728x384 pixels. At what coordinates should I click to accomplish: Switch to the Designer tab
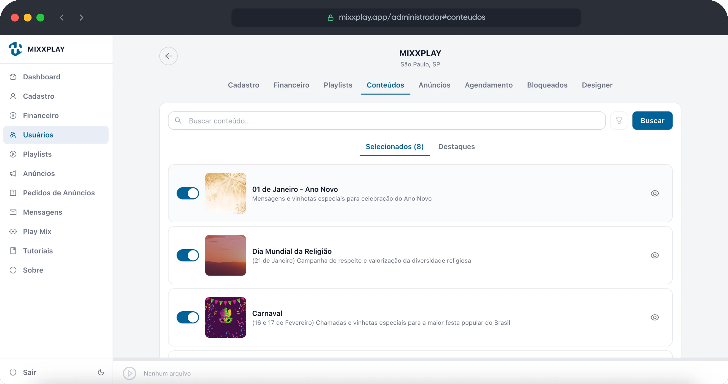point(597,85)
